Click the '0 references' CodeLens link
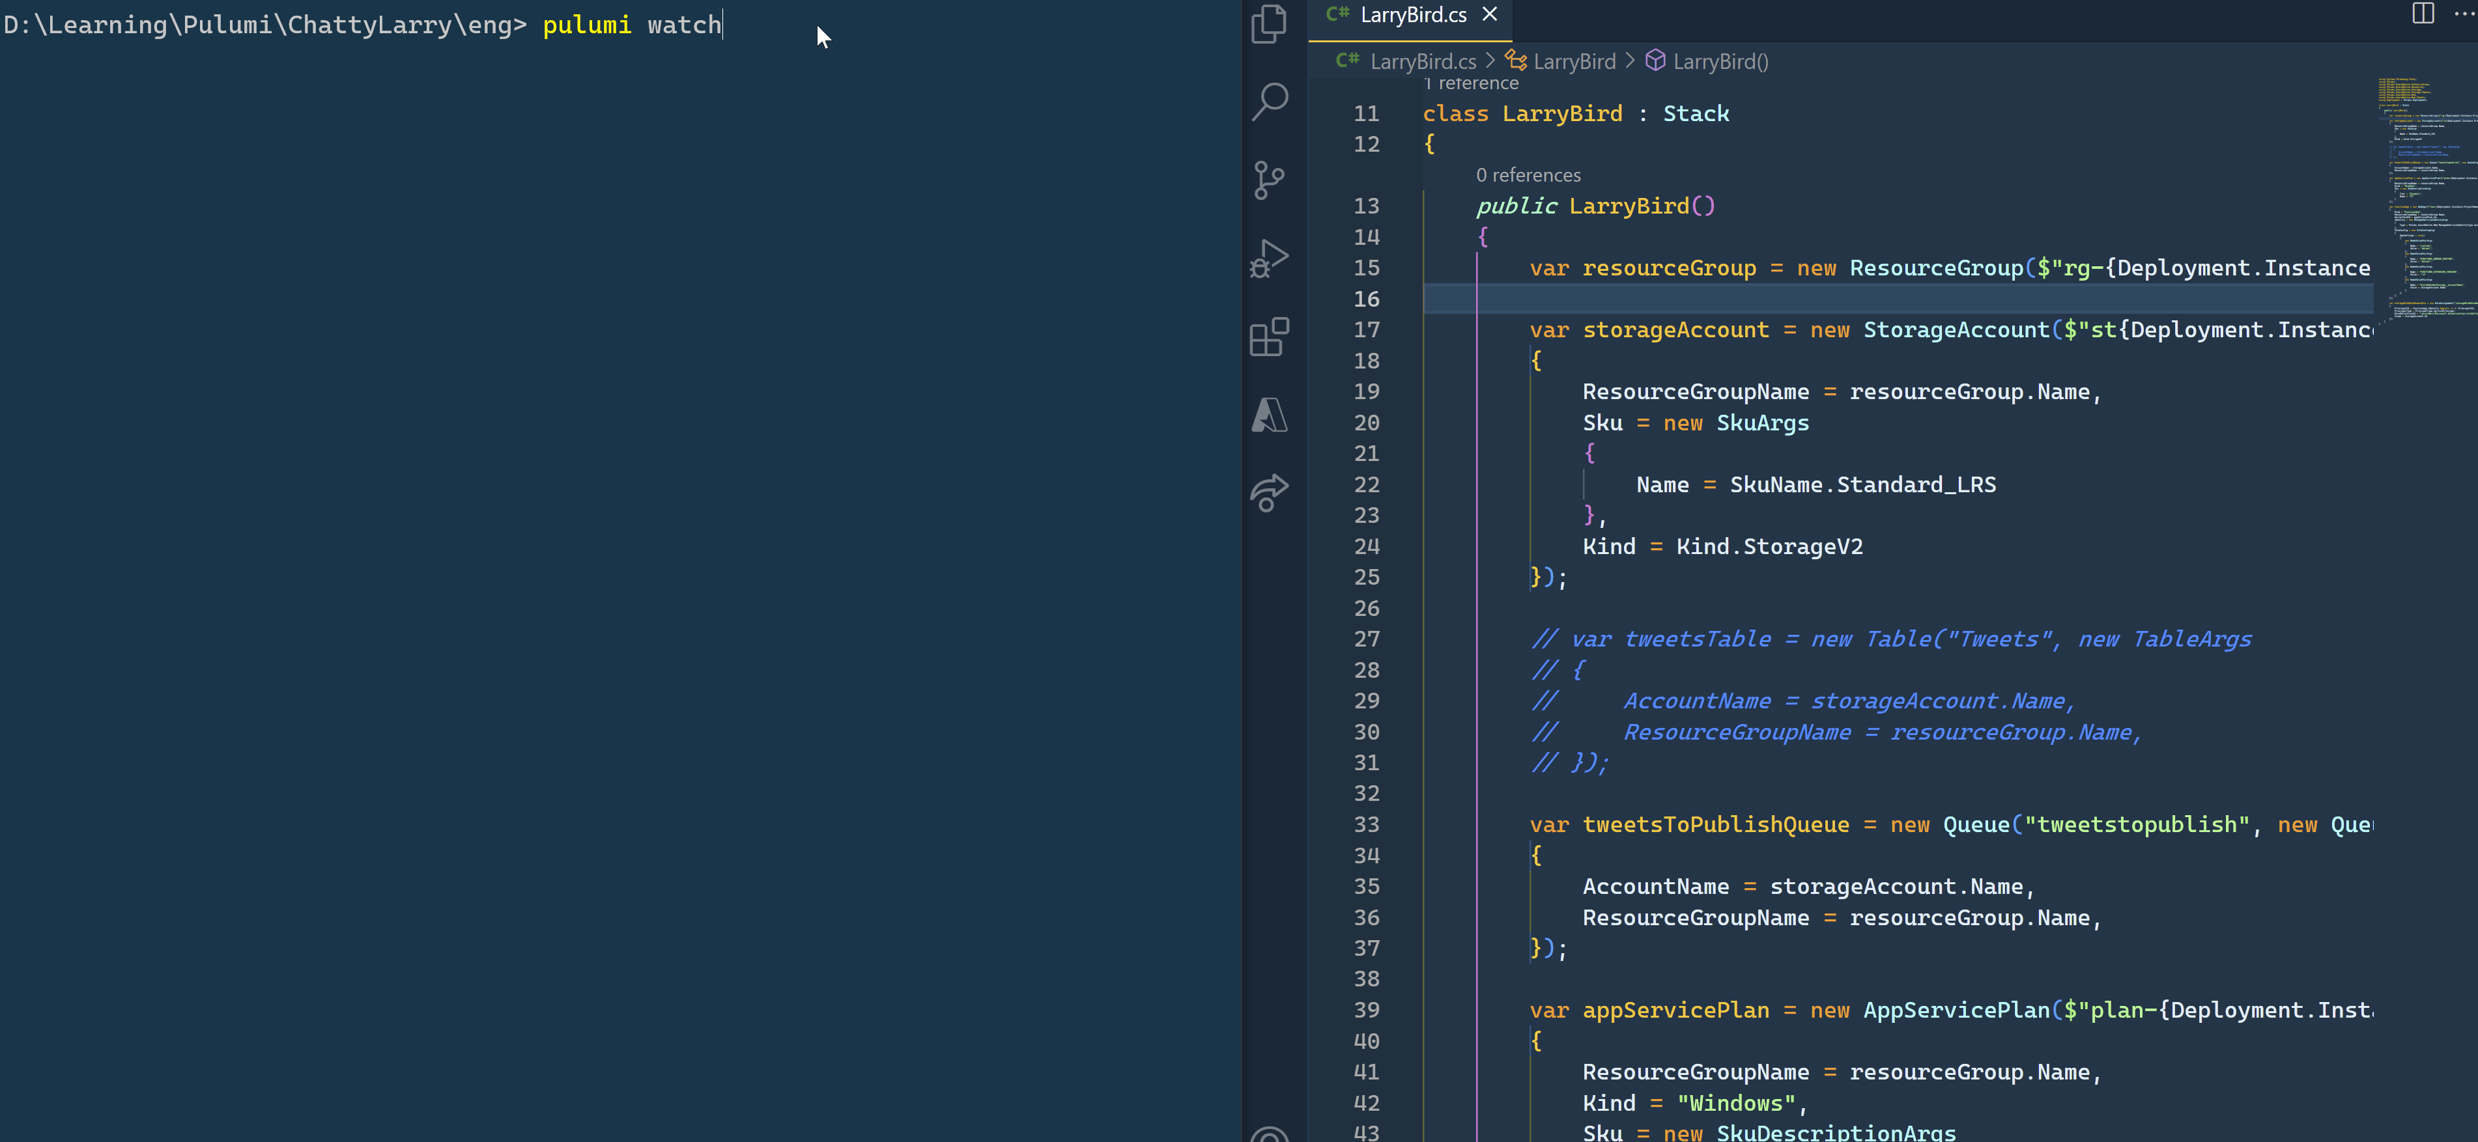This screenshot has width=2478, height=1142. click(x=1528, y=175)
